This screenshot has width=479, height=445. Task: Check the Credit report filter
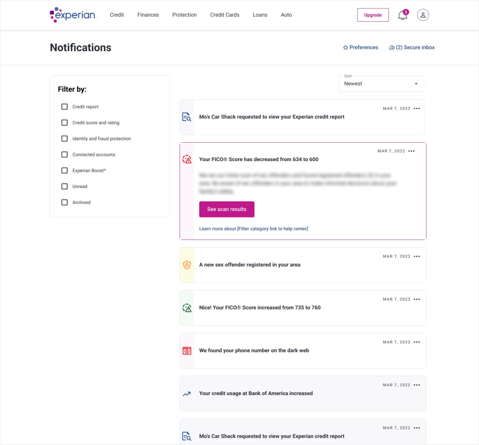point(65,107)
